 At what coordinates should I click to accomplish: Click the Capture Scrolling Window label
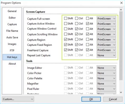42,34
